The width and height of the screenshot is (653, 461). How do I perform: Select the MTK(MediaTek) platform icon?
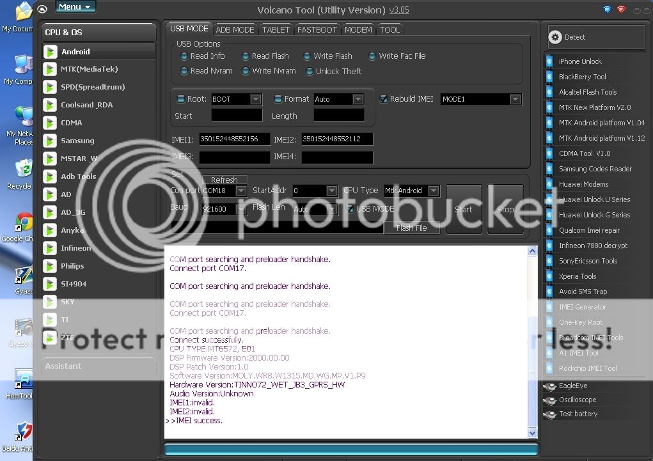coord(50,69)
